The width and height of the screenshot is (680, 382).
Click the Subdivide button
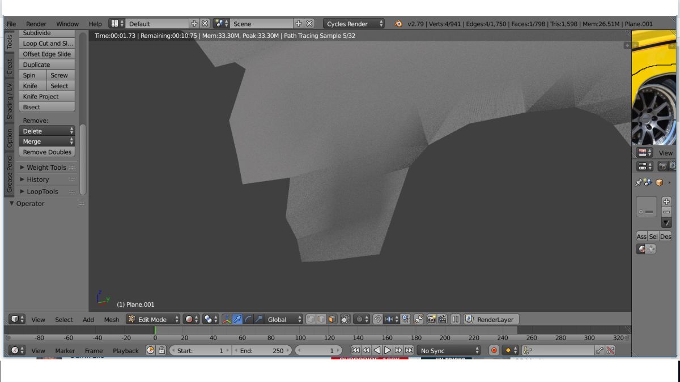[x=47, y=33]
